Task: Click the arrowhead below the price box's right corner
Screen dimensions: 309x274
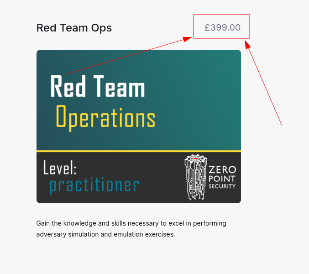Action: (247, 44)
